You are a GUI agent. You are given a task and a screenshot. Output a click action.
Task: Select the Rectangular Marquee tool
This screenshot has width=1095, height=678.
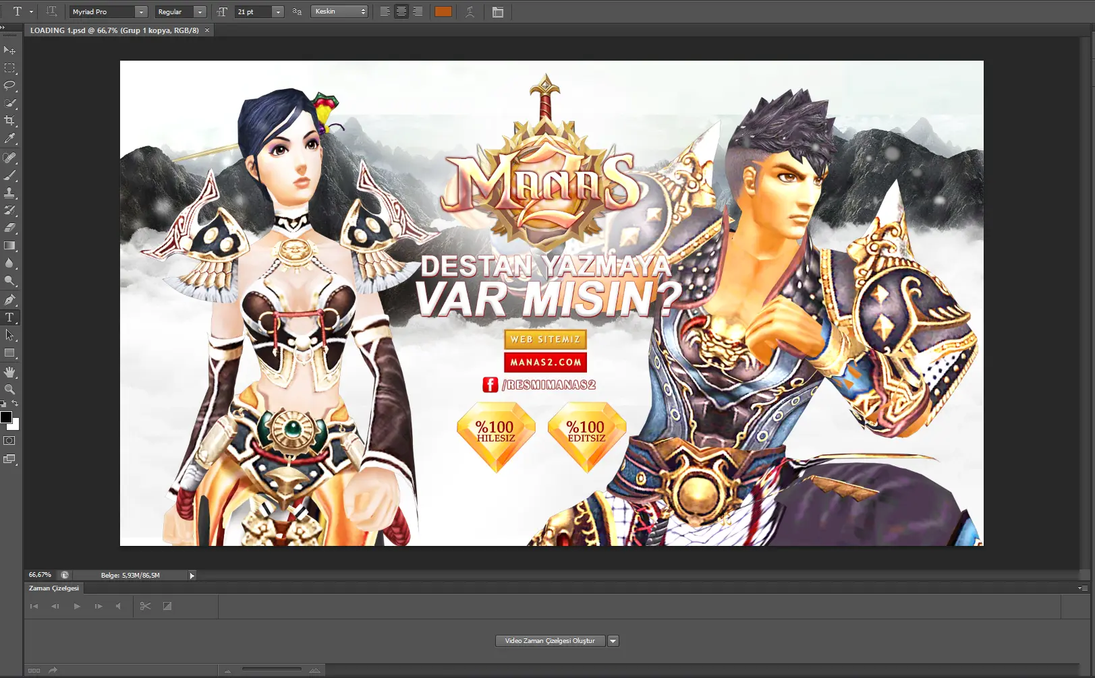pos(9,68)
